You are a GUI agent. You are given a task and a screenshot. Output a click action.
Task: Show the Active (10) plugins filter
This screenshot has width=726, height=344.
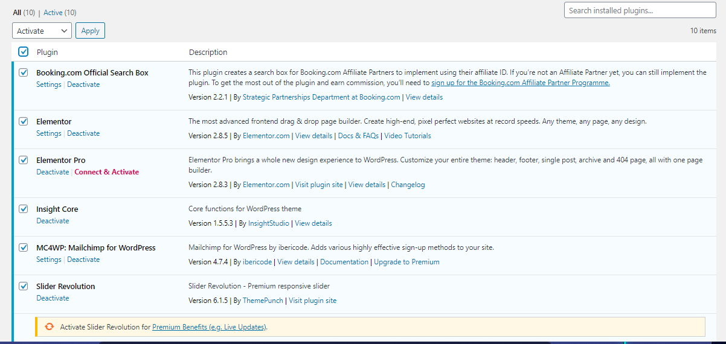tap(60, 13)
